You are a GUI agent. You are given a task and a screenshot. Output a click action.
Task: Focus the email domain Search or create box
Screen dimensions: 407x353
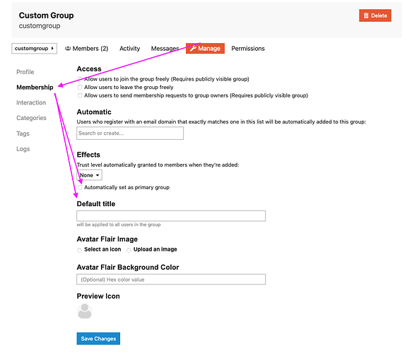click(x=130, y=133)
